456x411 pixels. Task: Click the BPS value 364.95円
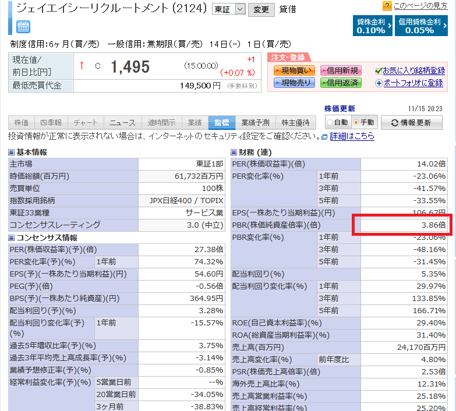[207, 298]
